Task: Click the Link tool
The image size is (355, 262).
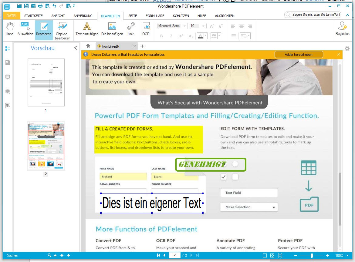Action: point(131,29)
